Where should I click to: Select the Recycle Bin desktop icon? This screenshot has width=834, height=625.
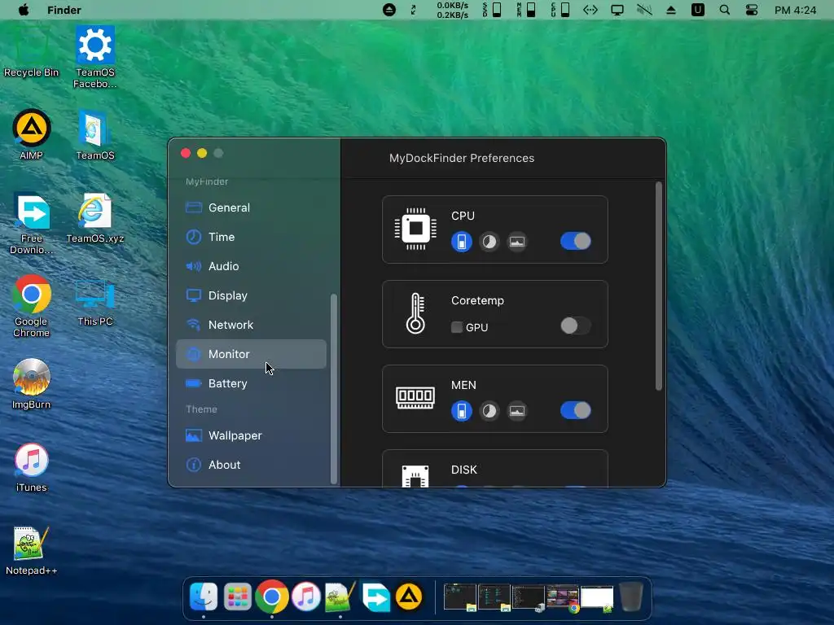pyautogui.click(x=32, y=53)
